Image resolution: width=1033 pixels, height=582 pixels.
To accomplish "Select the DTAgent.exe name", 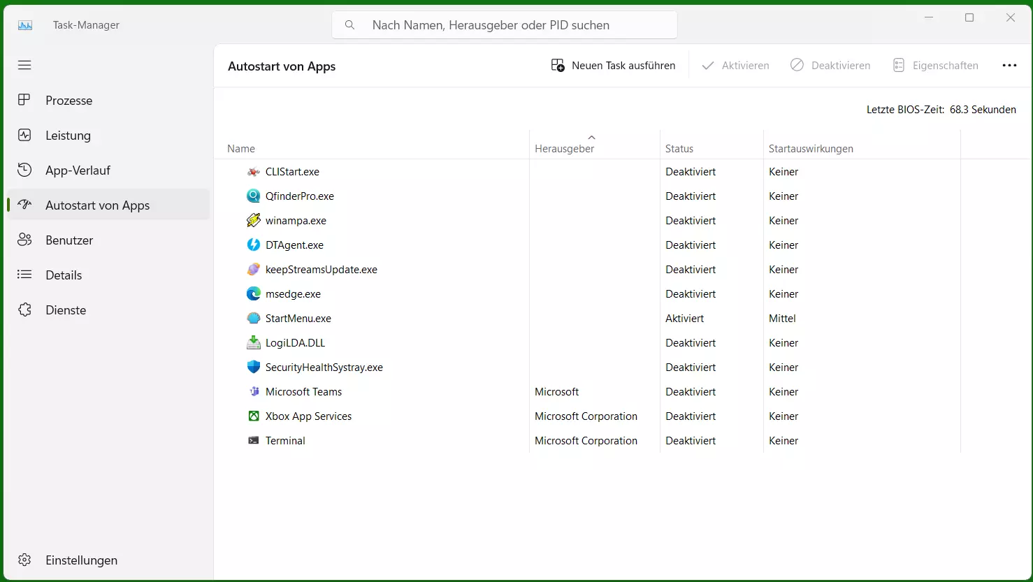I will coord(294,245).
